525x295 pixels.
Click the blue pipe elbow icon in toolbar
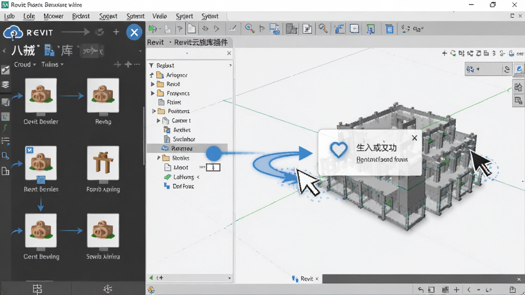(339, 29)
